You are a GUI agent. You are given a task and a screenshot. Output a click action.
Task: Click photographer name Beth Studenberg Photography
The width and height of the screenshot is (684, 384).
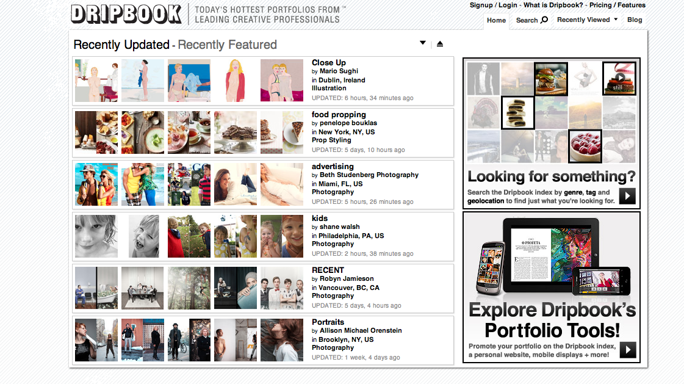tap(369, 175)
